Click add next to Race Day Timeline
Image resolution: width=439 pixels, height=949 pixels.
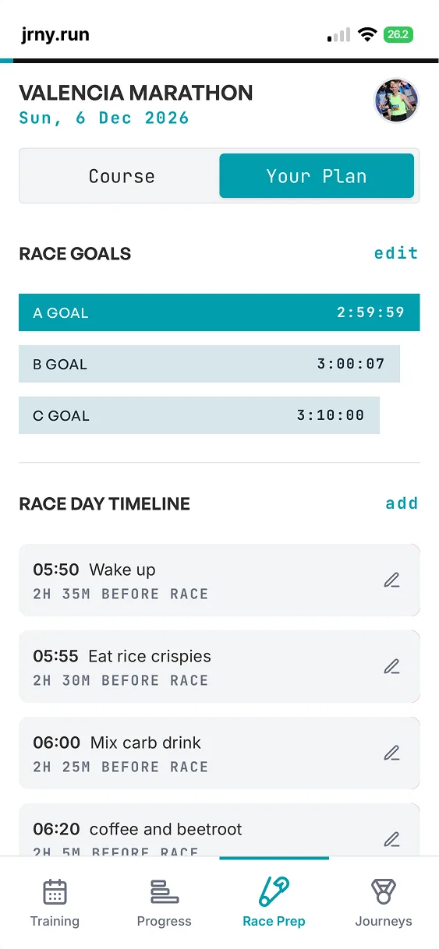point(402,503)
